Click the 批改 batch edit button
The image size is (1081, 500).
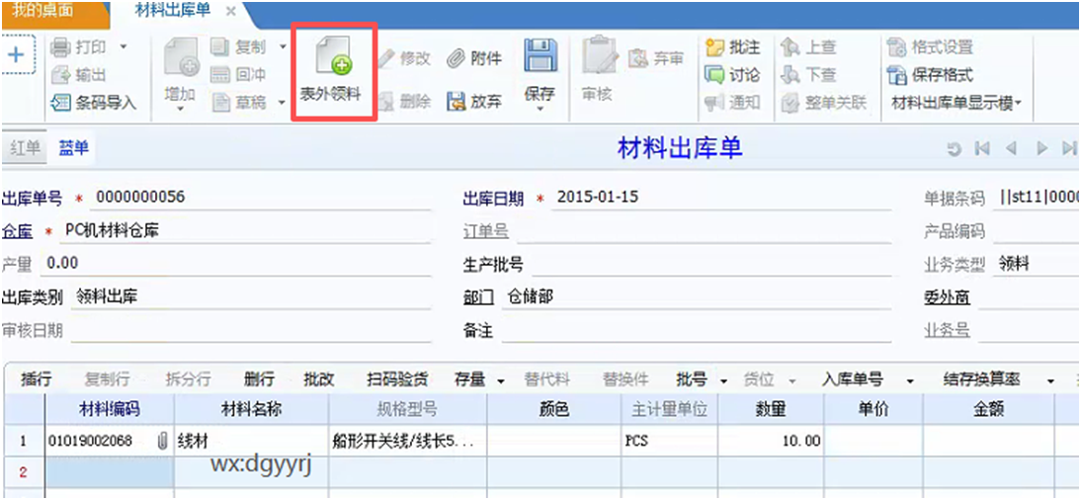(318, 379)
